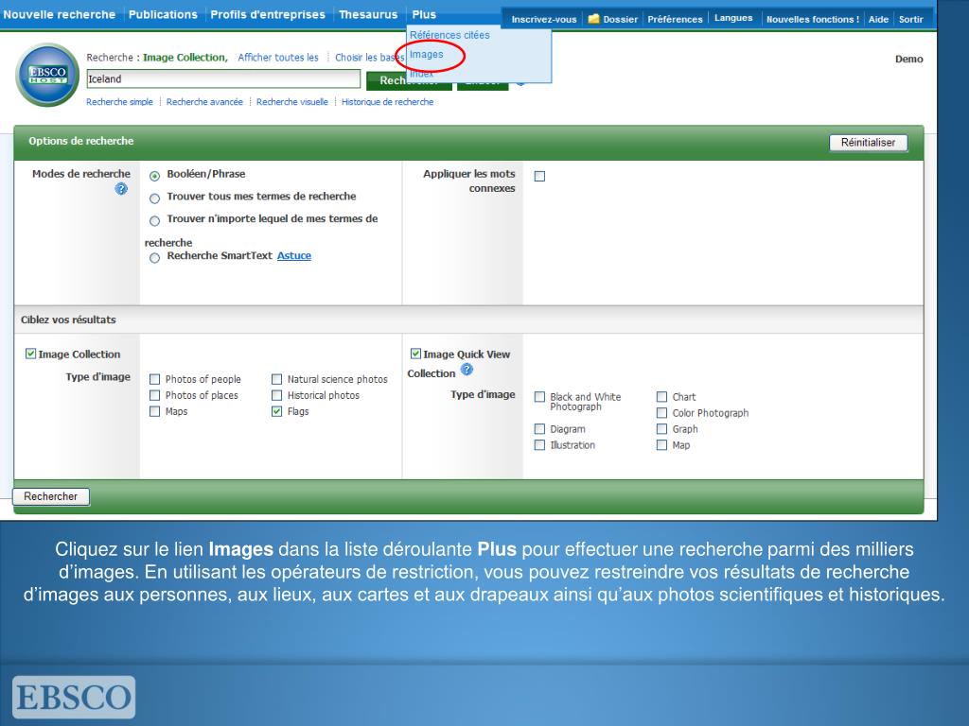Viewport: 969px width, 726px height.
Task: Click the Réinitialiser button
Action: [869, 143]
